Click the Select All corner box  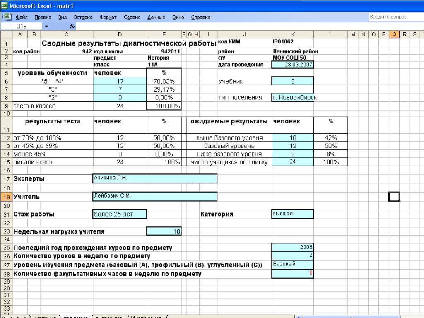coord(7,34)
